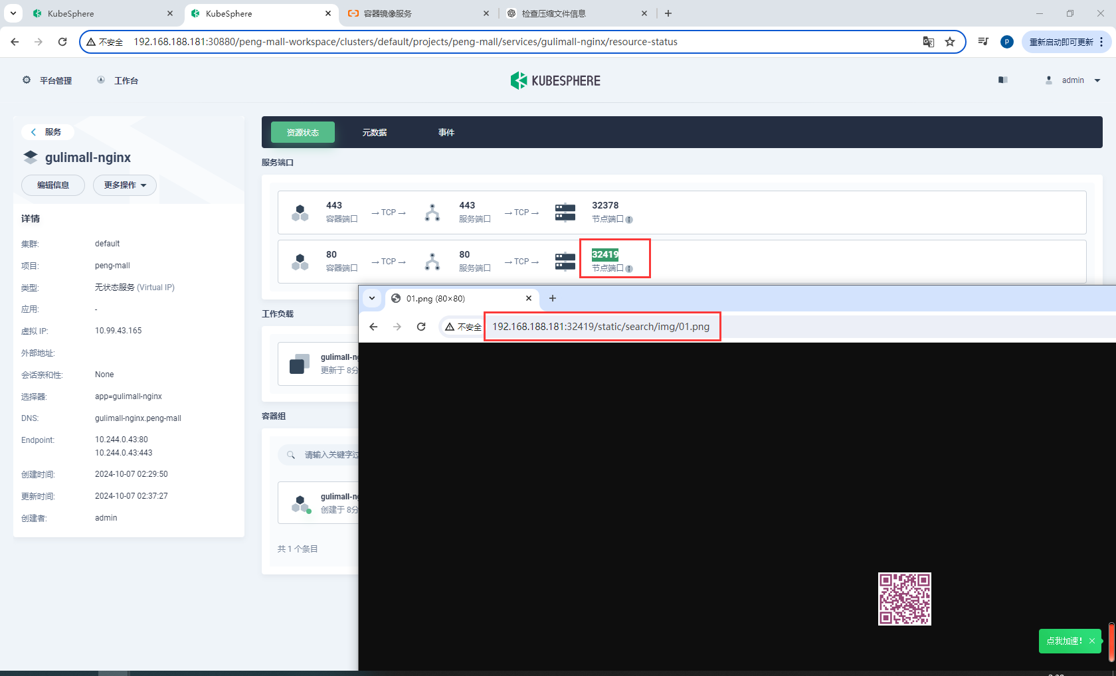
Task: Switch to 容器镜像服务 browser tab
Action: [x=419, y=13]
